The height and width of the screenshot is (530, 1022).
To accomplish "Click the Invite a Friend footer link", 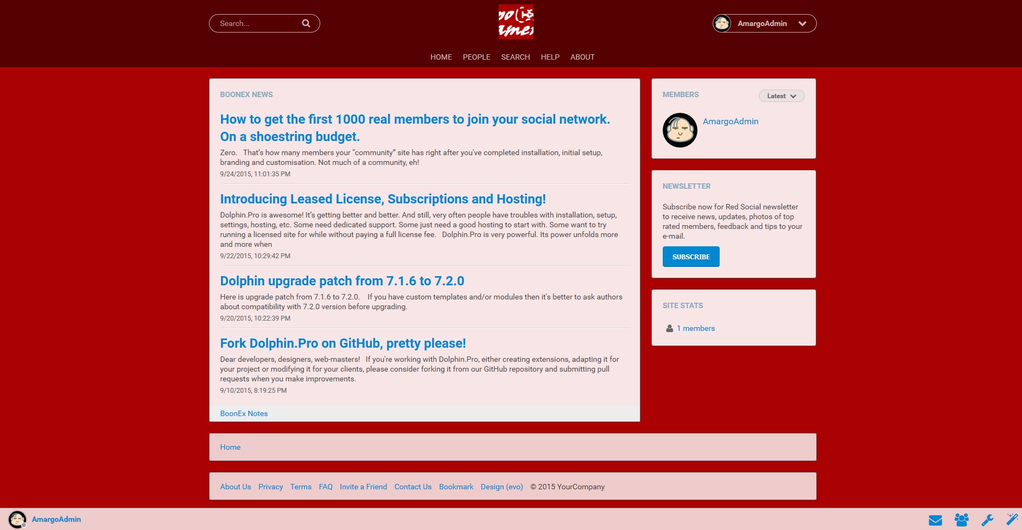I will 363,487.
